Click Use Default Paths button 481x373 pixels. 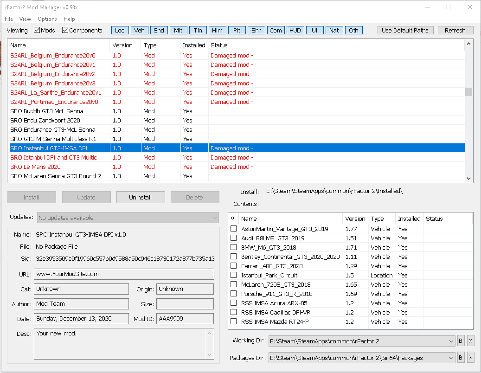(405, 30)
